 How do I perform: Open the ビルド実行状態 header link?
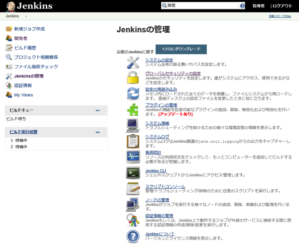click(23, 132)
